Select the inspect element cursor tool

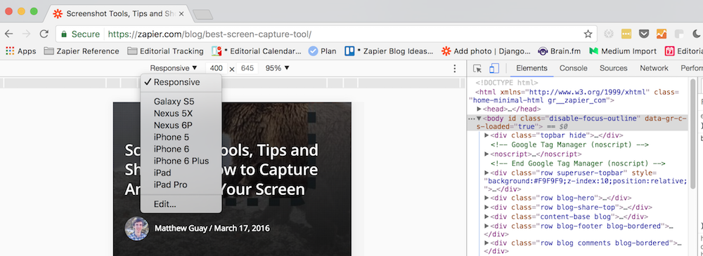click(x=477, y=69)
